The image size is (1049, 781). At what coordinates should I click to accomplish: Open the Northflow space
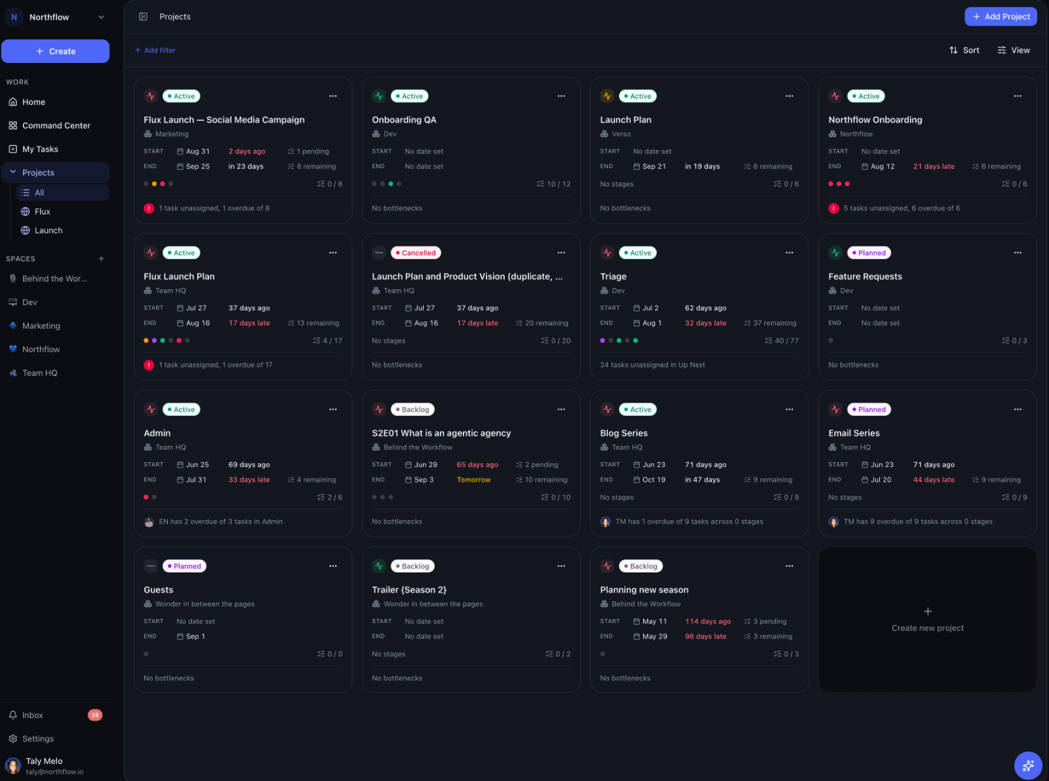(x=56, y=349)
